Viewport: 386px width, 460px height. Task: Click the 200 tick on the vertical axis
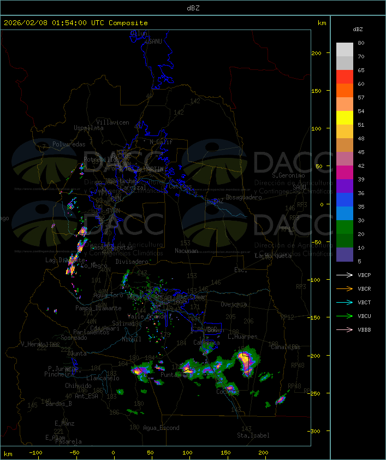[x=316, y=53]
